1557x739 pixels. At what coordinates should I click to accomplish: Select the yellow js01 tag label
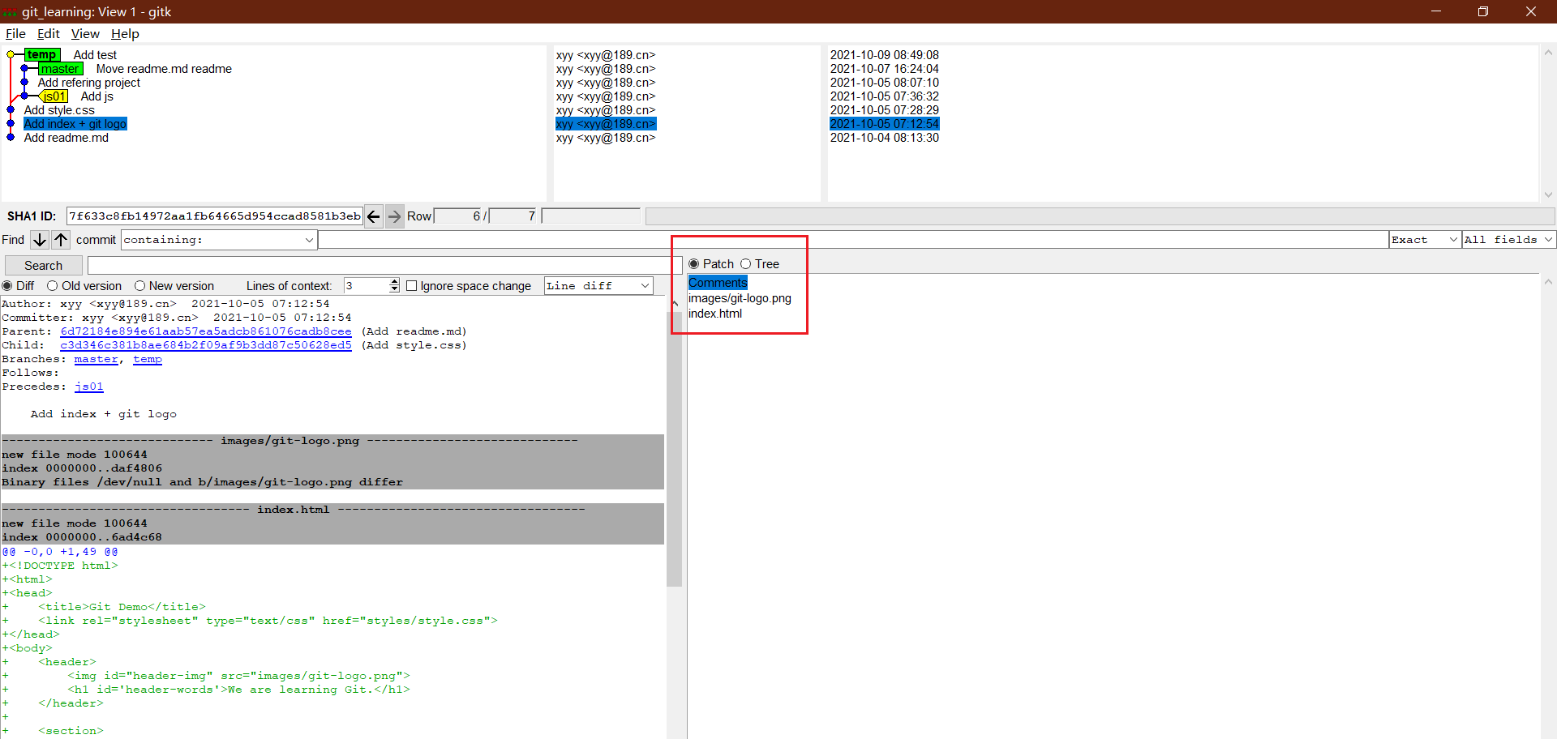(54, 96)
